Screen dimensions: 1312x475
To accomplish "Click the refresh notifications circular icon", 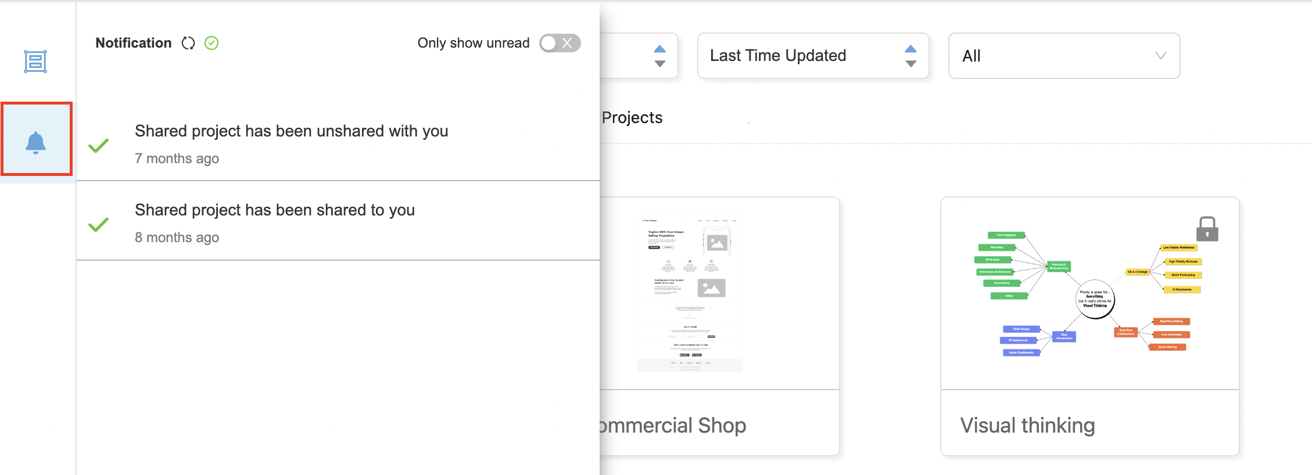I will (x=188, y=43).
